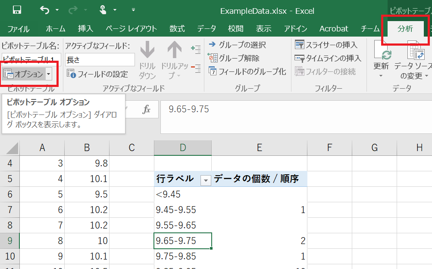
Task: Click cell containing 9.55-9.65
Action: [x=183, y=225]
